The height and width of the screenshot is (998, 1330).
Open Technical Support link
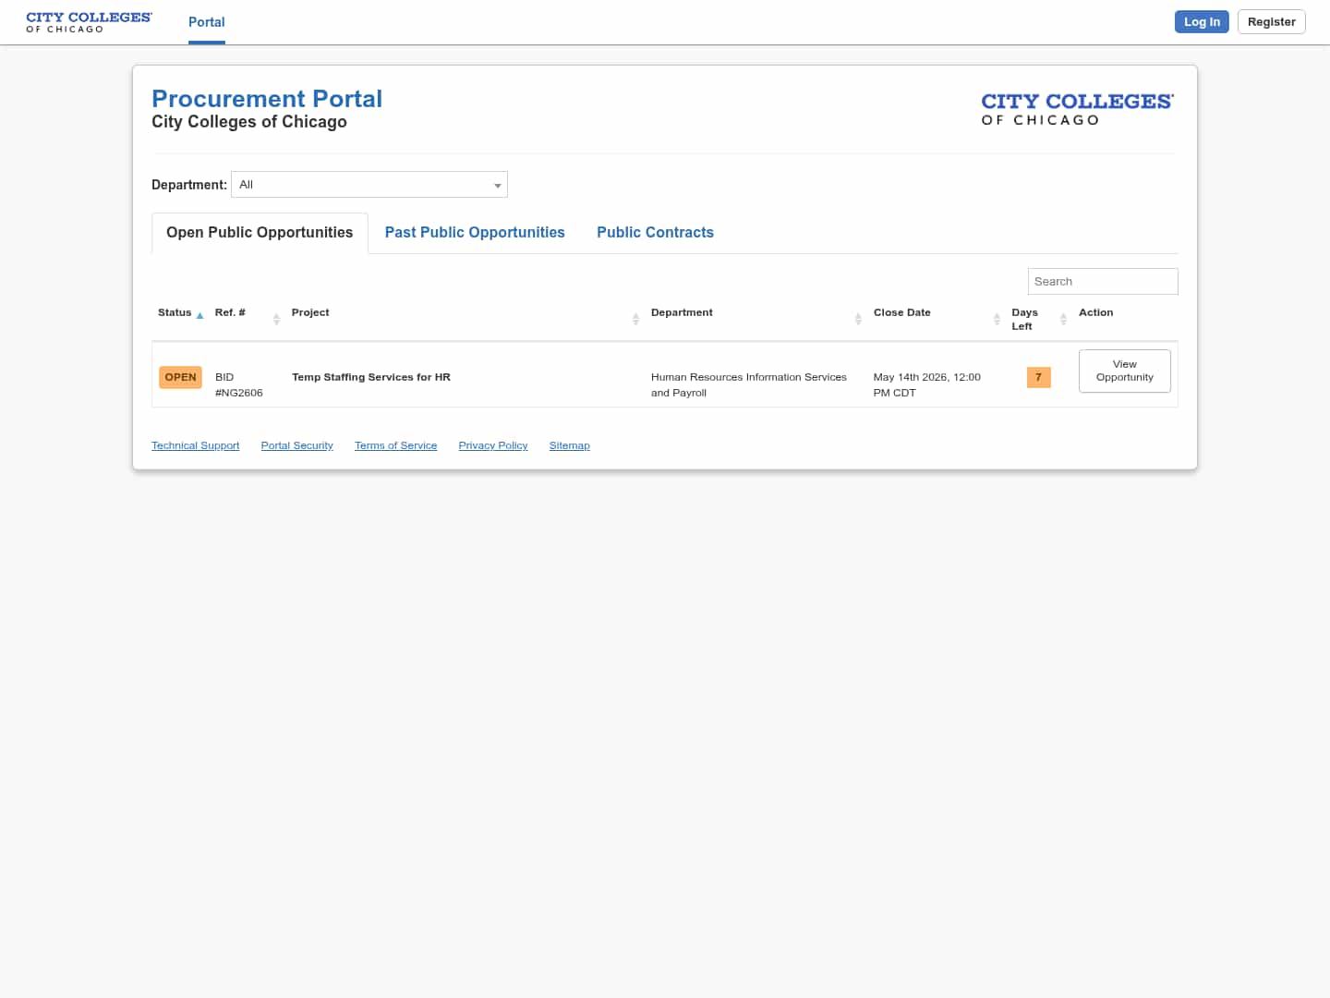[x=195, y=445]
